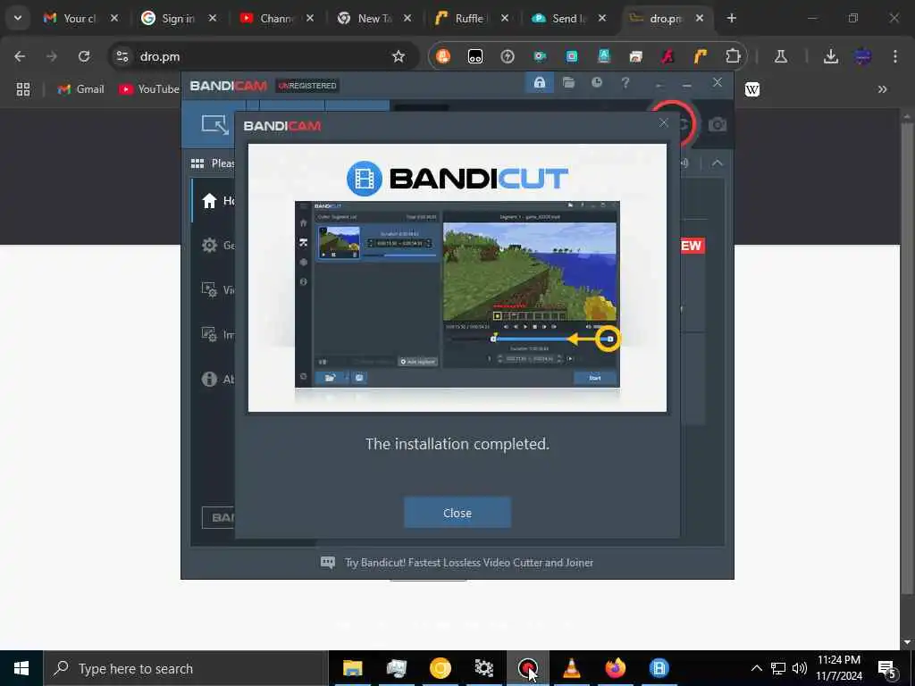Click the Close button in the Bandicut dialog
915x686 pixels.
point(457,513)
